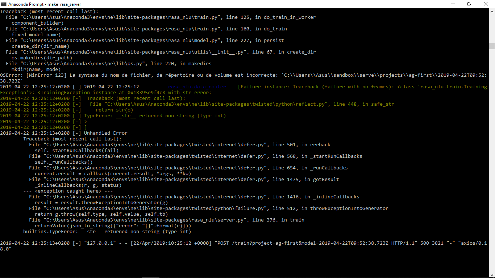Click the defer.py line 501 errback entry

point(178,144)
